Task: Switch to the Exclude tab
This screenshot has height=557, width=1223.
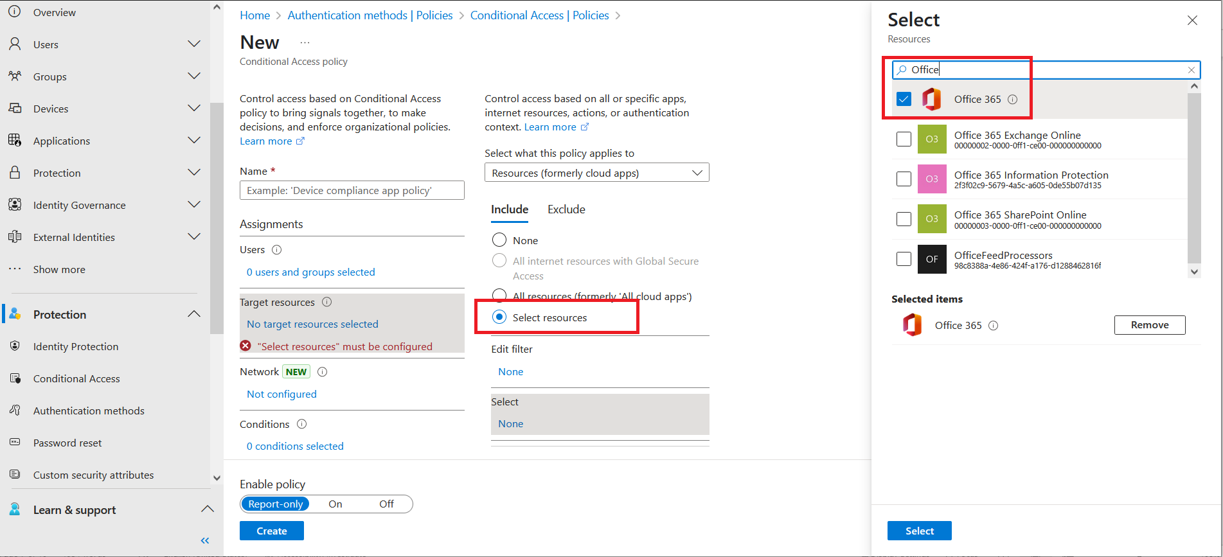Action: 566,209
